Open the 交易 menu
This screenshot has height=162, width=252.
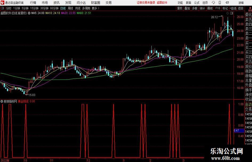(x=109, y=3)
